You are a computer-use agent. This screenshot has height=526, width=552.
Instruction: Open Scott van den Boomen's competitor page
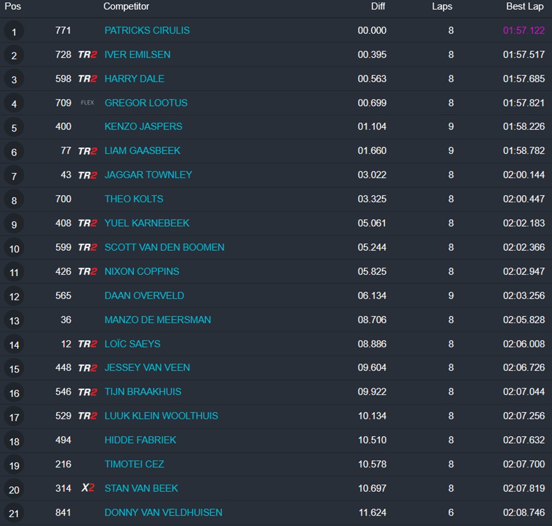point(164,247)
